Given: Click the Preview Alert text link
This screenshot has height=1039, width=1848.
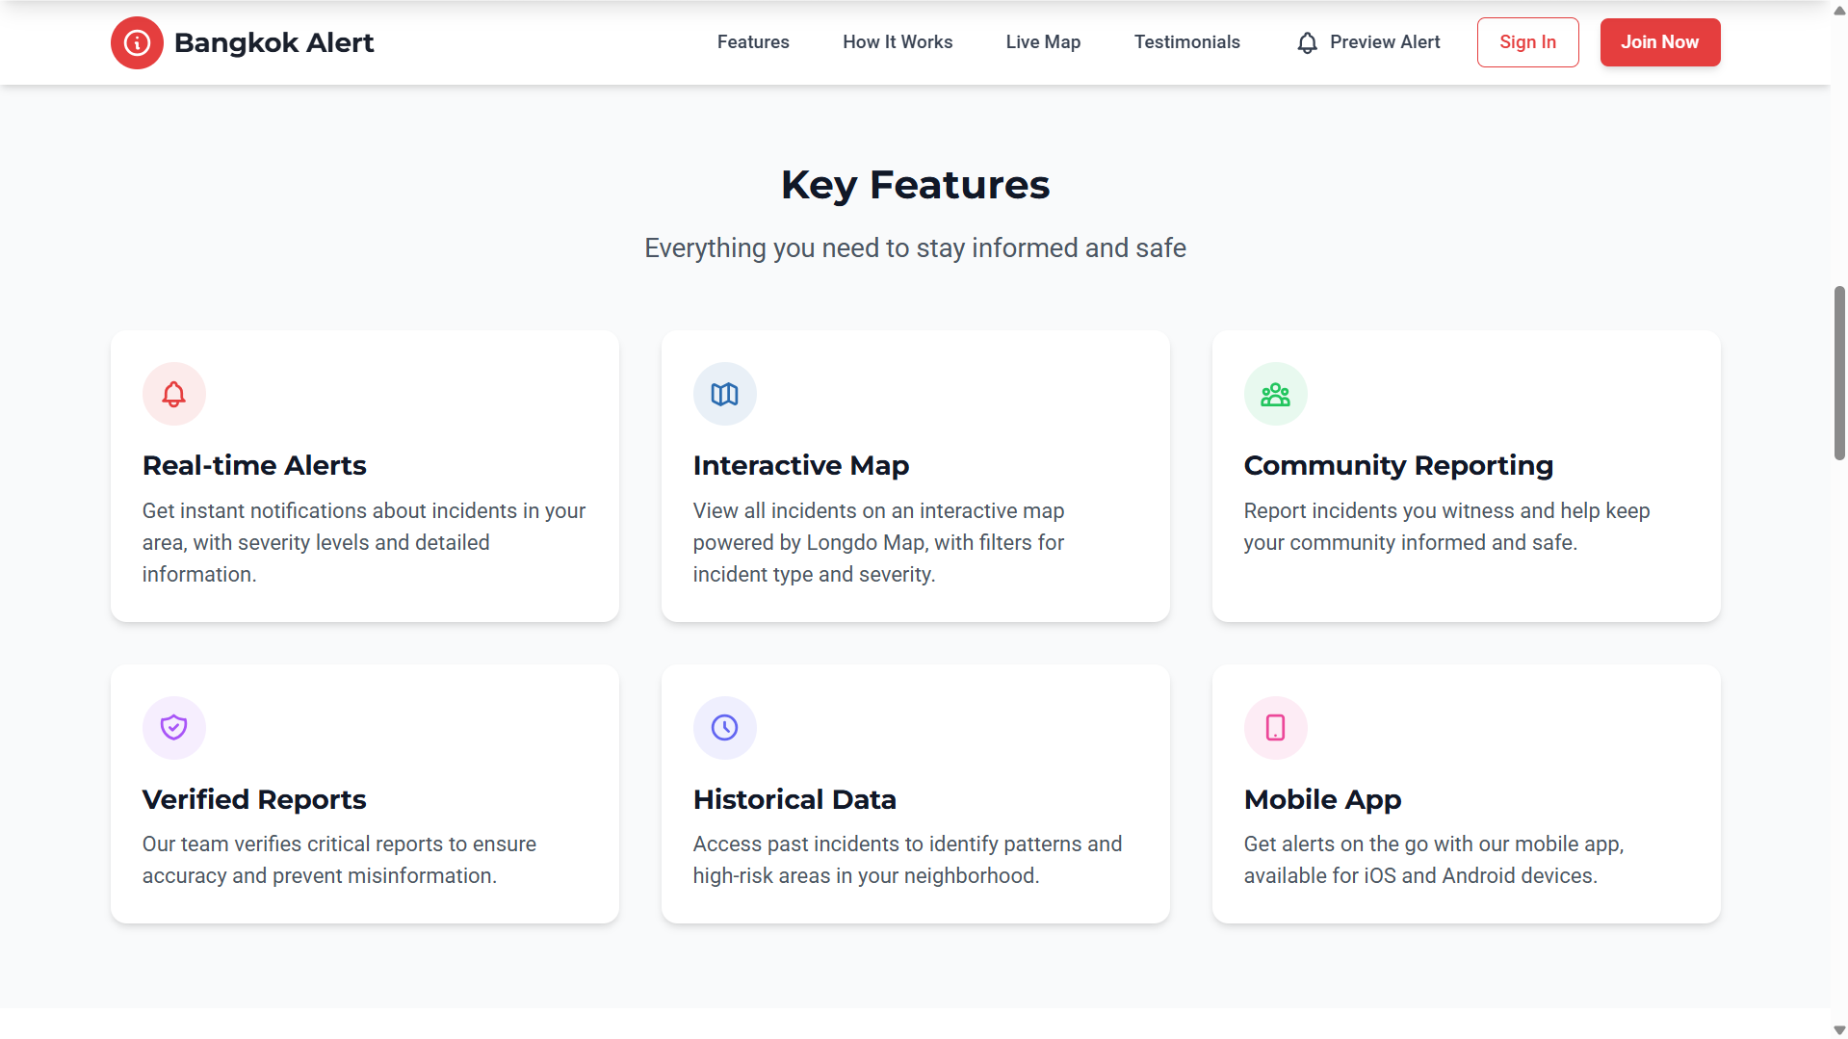Looking at the screenshot, I should [x=1384, y=42].
